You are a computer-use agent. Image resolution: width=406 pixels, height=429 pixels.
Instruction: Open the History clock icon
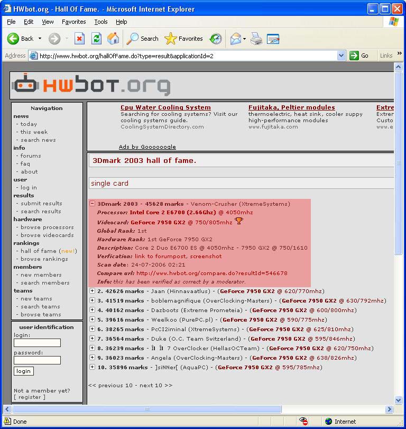tap(216, 39)
